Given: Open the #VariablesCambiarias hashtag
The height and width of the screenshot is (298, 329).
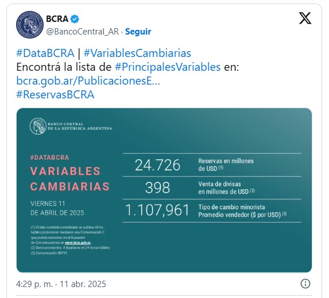Looking at the screenshot, I should [x=137, y=53].
